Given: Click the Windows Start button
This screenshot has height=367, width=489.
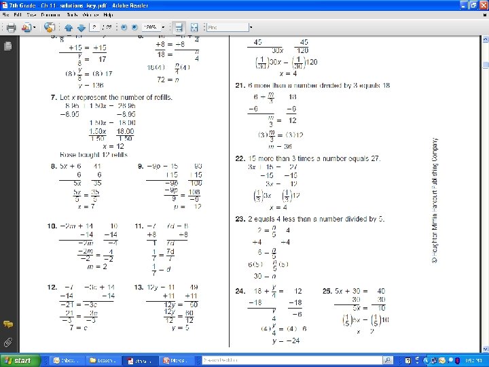Looking at the screenshot, I should [x=20, y=360].
